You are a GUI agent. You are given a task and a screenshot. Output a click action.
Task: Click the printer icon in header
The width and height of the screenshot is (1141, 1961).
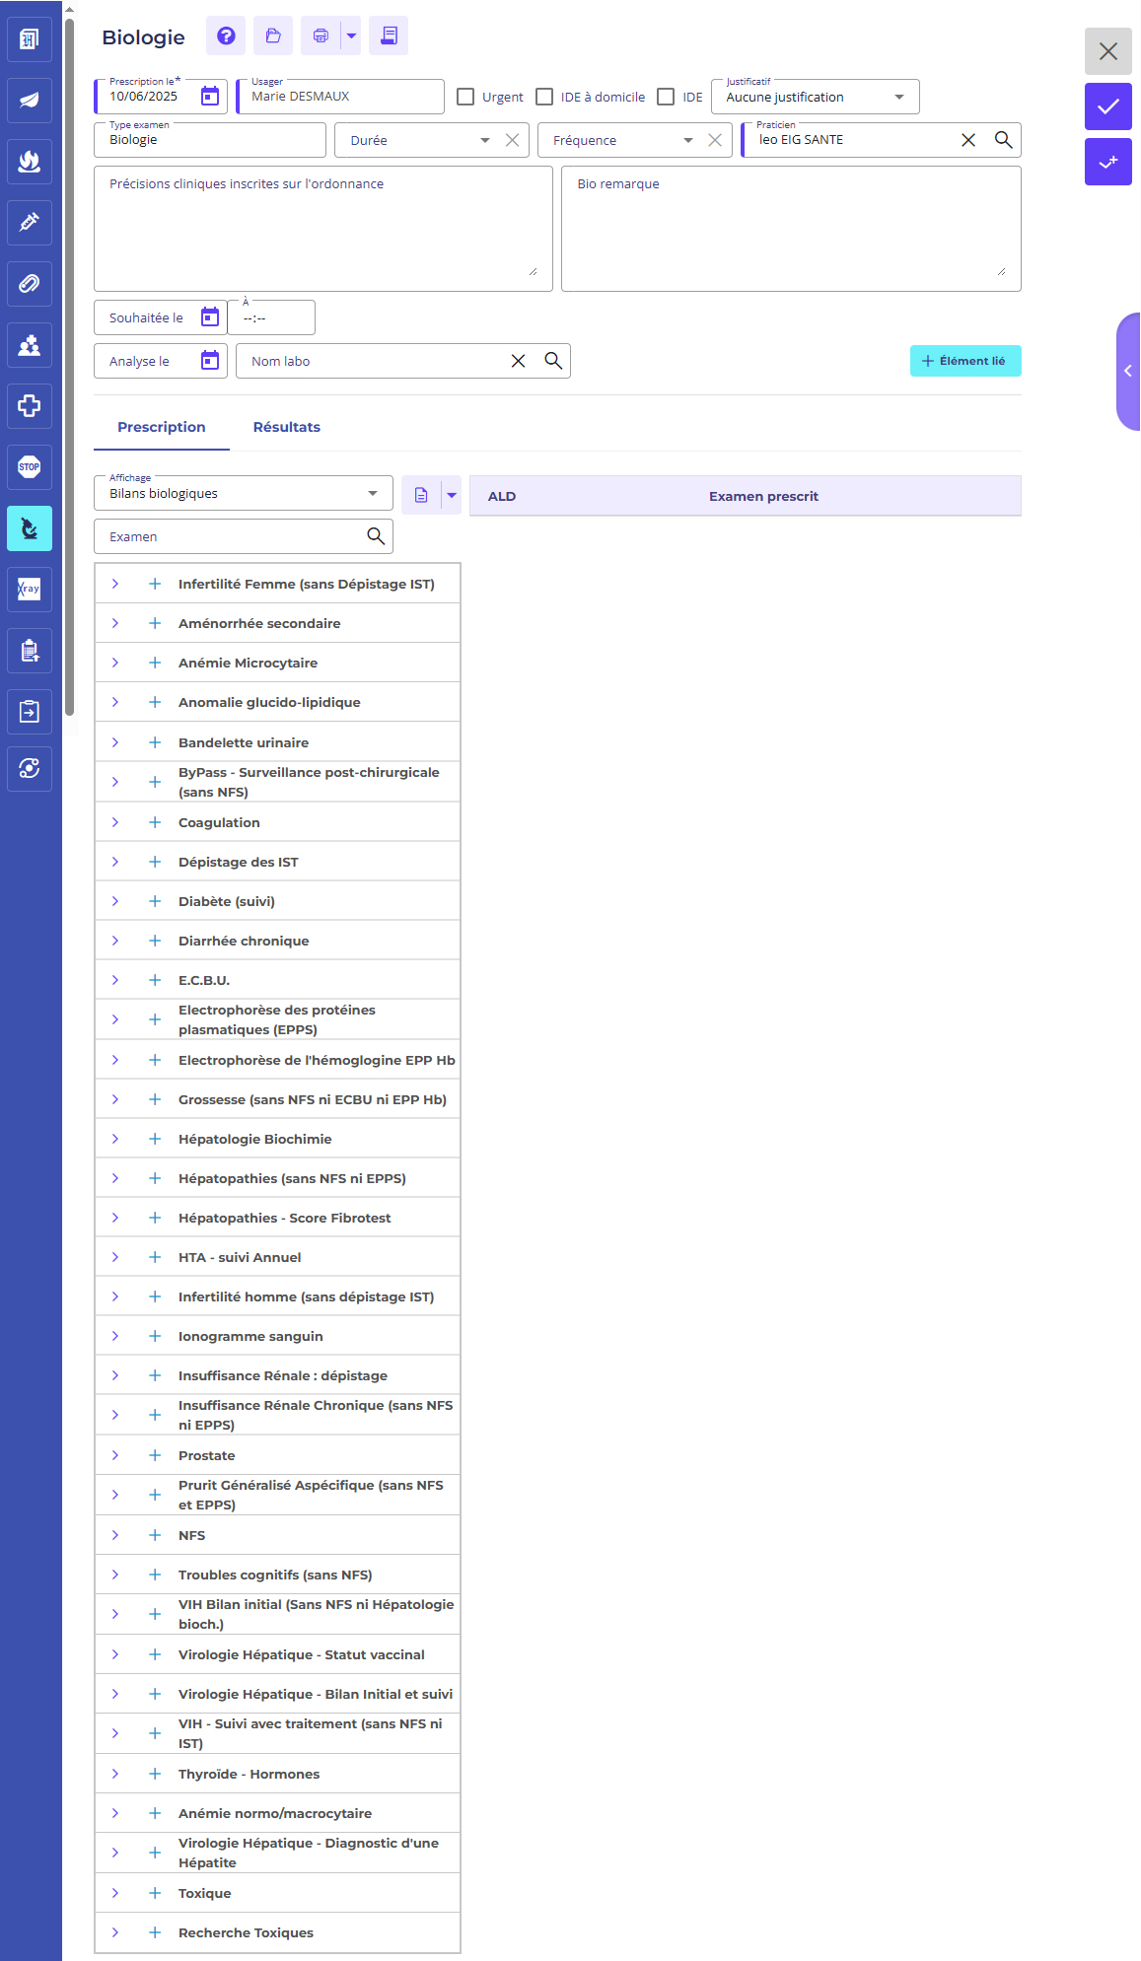point(321,36)
